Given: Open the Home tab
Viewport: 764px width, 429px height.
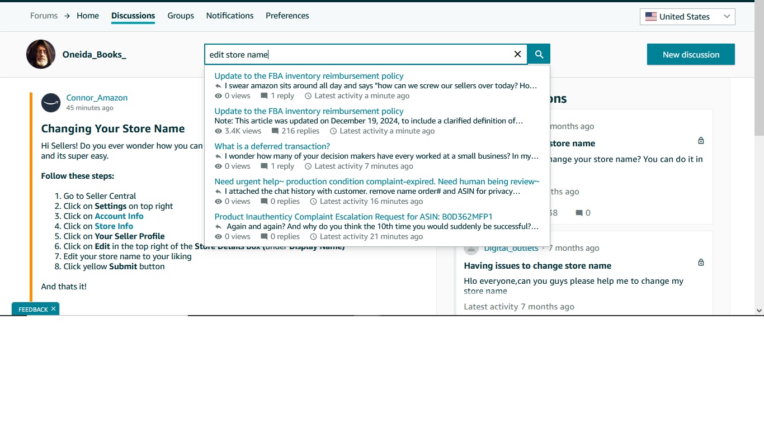Looking at the screenshot, I should (88, 16).
